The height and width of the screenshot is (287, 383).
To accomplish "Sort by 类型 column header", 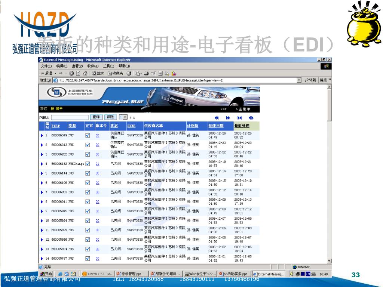I will click(72, 126).
